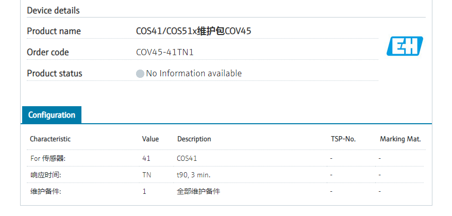Click the COS41 description cell
Image resolution: width=452 pixels, height=216 pixels.
click(187, 158)
